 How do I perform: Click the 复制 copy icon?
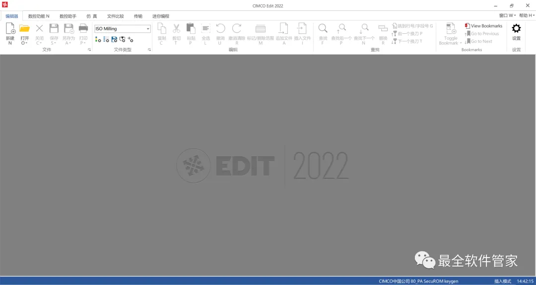pos(161,29)
